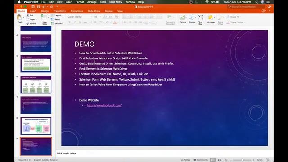This screenshot has width=288, height=162.
Task: Switch to the Insert ribbon tab
Action: click(x=33, y=11)
